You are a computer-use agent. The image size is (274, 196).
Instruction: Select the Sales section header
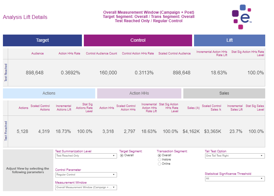pos(224,93)
